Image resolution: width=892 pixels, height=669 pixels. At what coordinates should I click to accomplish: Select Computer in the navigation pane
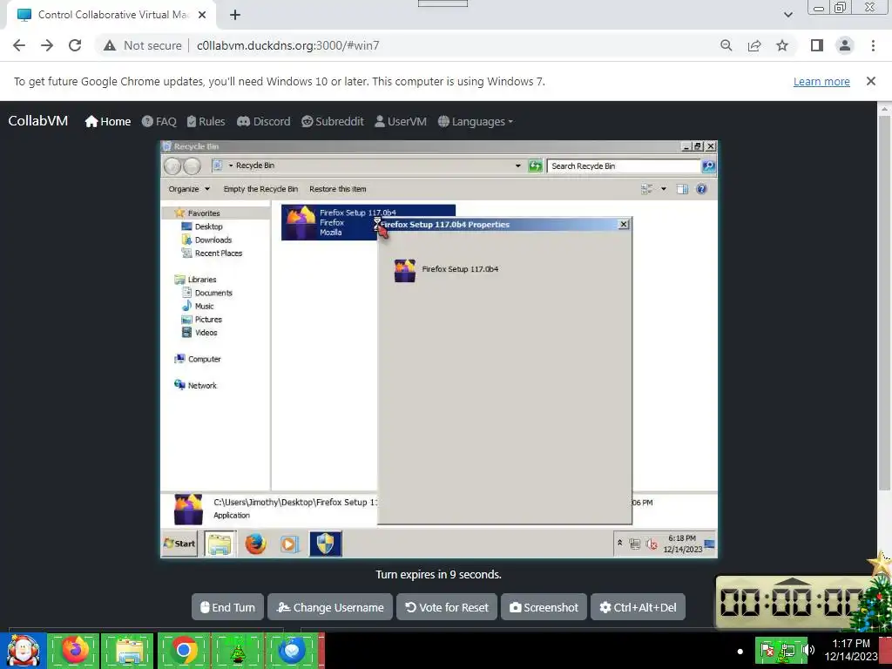click(204, 359)
